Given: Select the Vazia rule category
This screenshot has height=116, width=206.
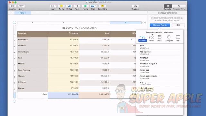Looking at the screenshot, I should (178, 39).
